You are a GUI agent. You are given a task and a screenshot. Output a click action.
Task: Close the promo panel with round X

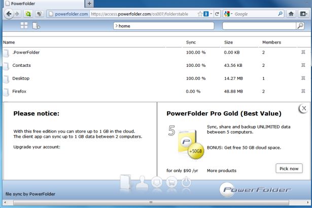tap(304, 108)
